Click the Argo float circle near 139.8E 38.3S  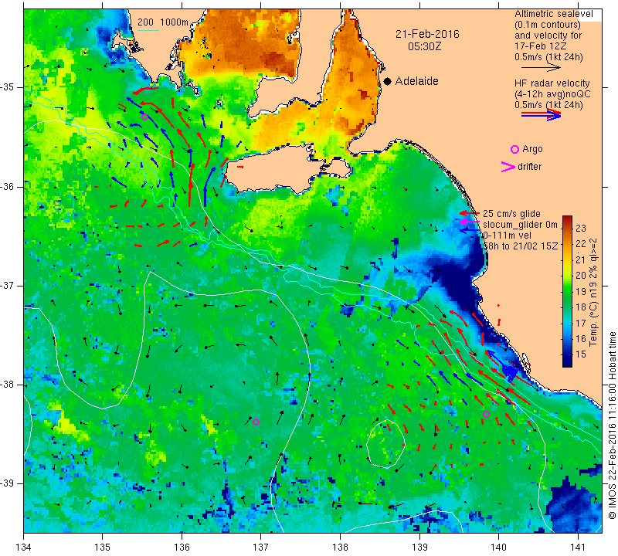click(x=486, y=414)
